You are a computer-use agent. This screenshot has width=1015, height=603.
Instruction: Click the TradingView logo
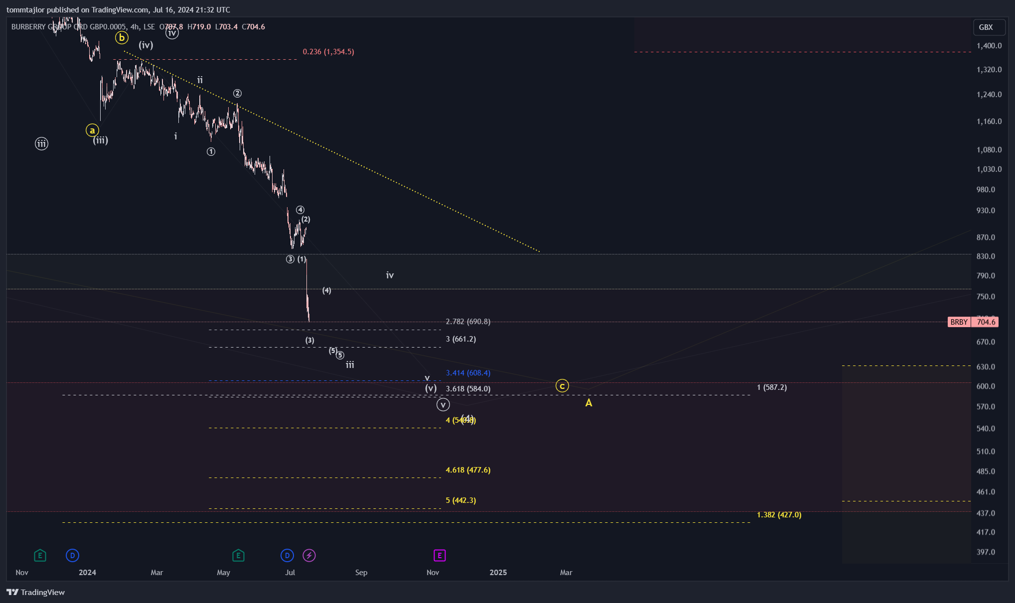pos(35,592)
